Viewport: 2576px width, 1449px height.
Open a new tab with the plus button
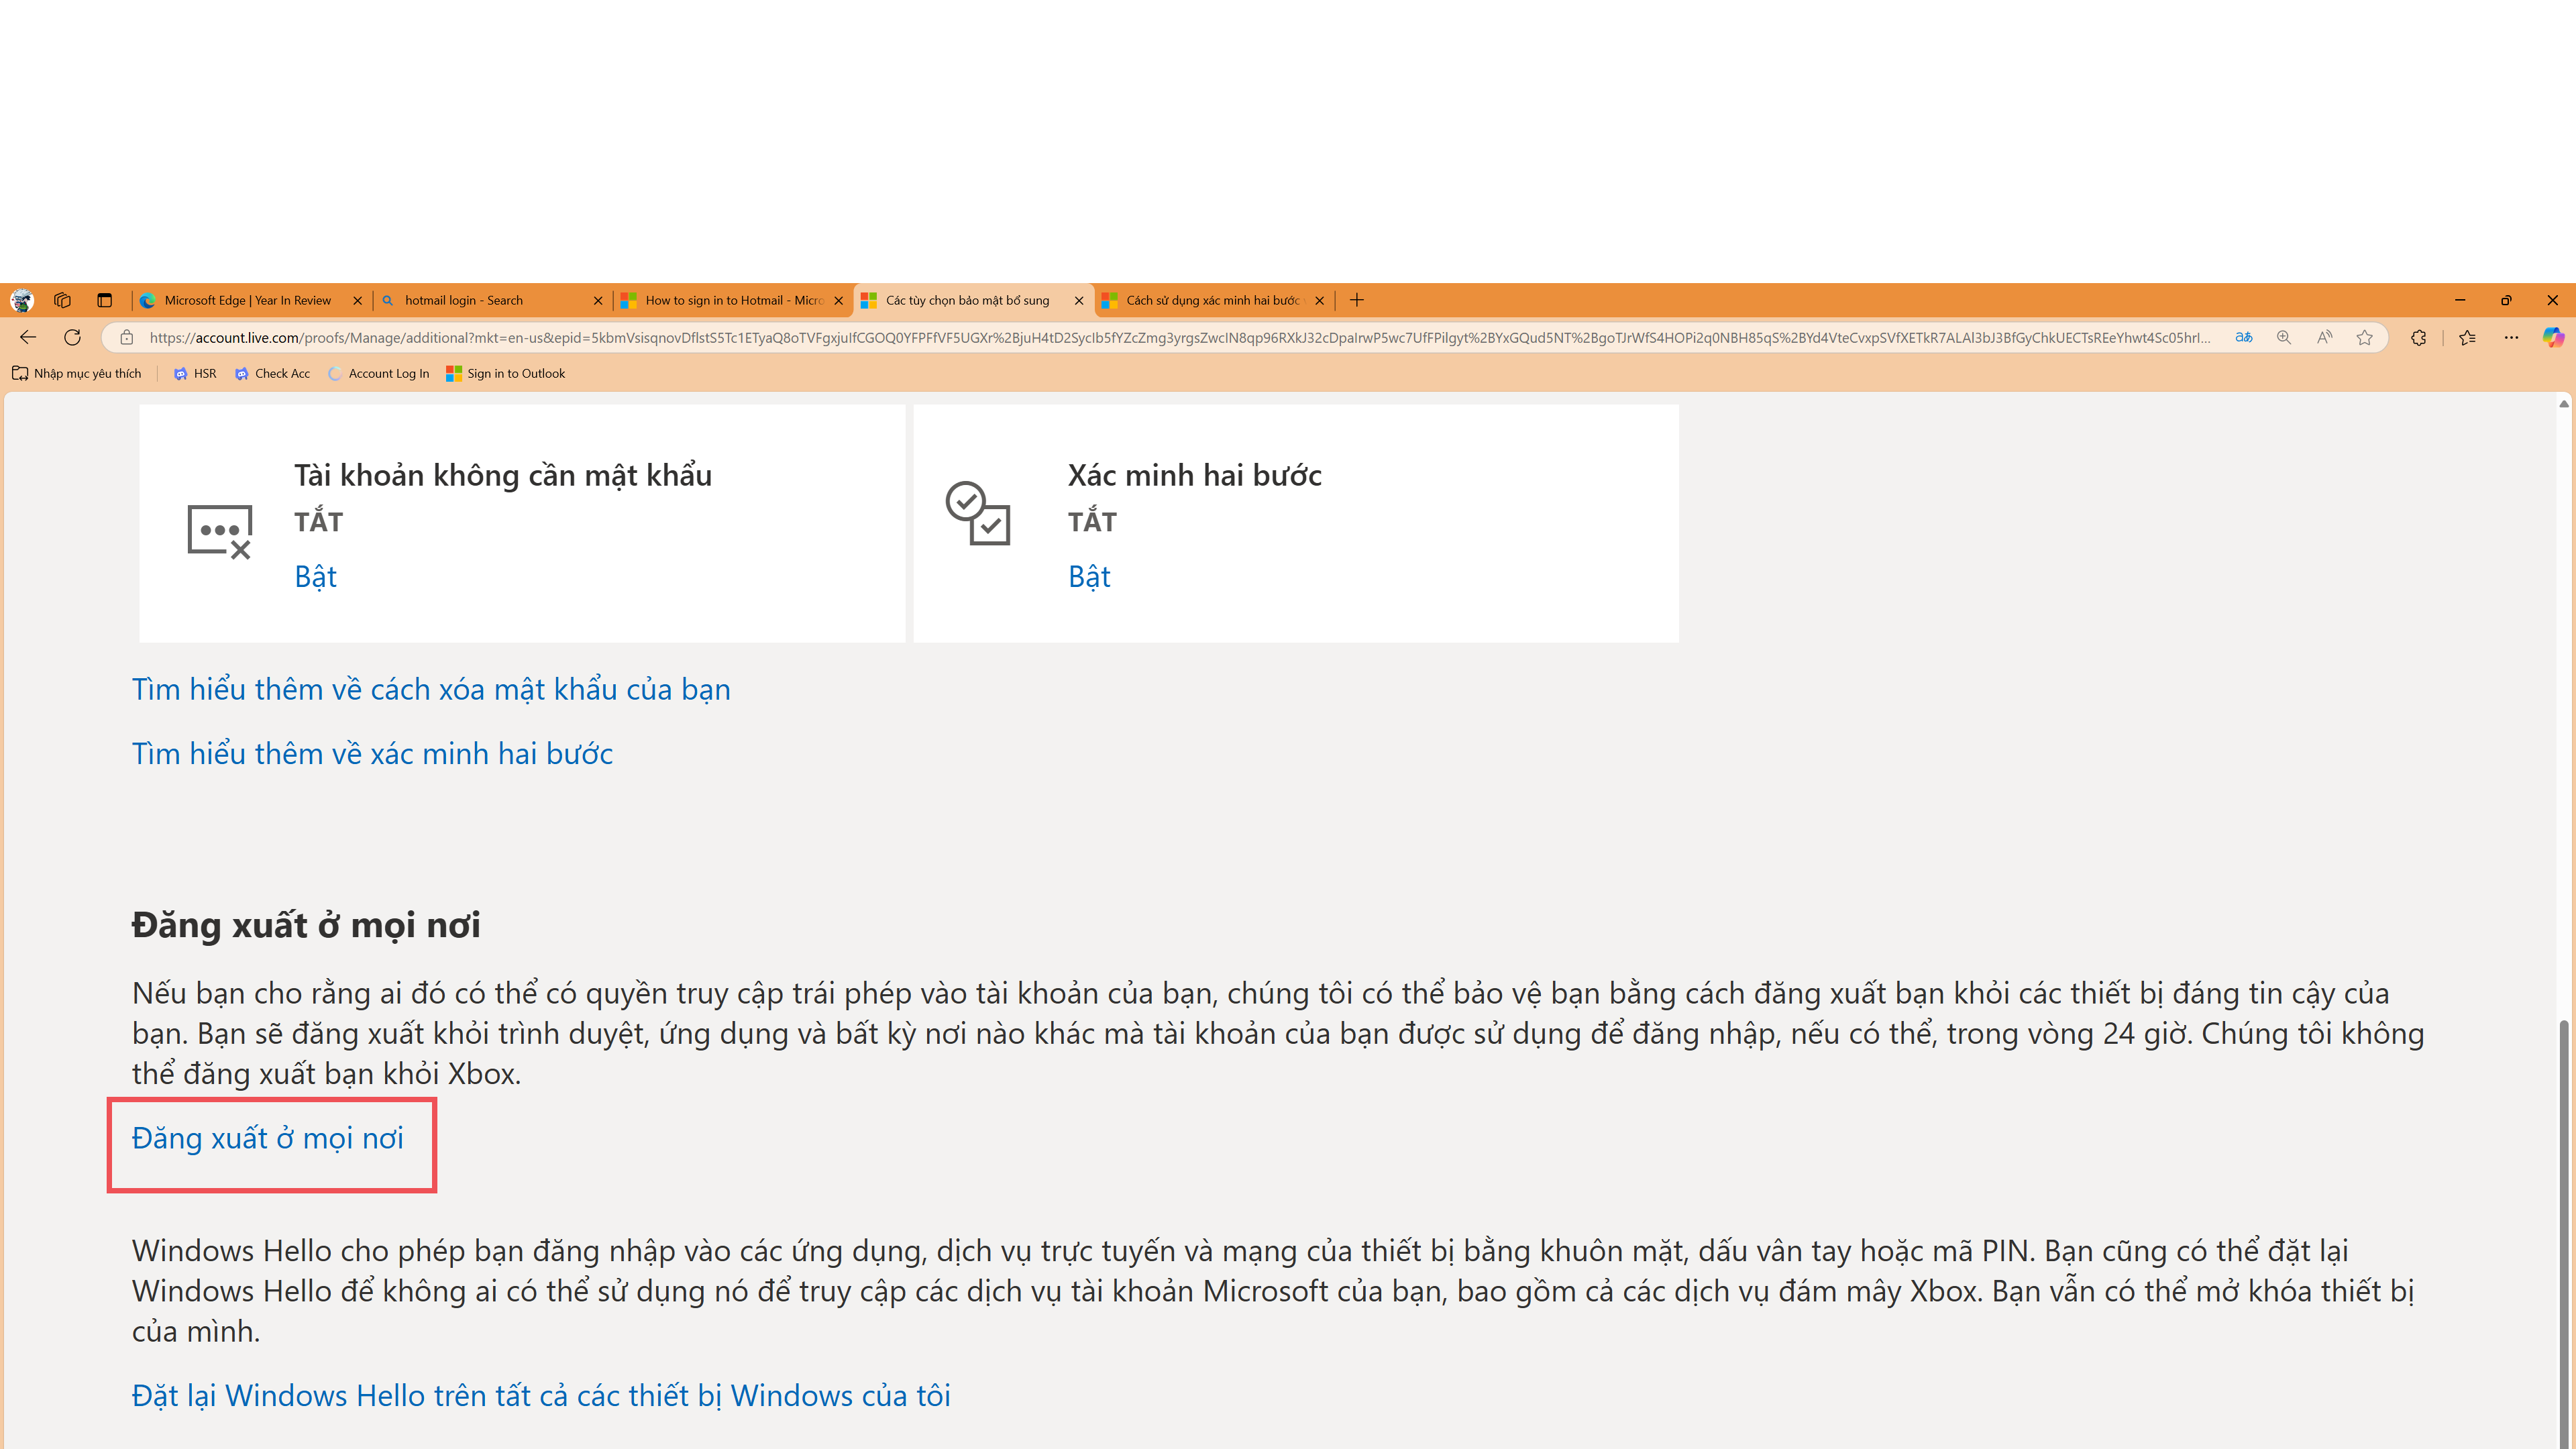point(1357,300)
